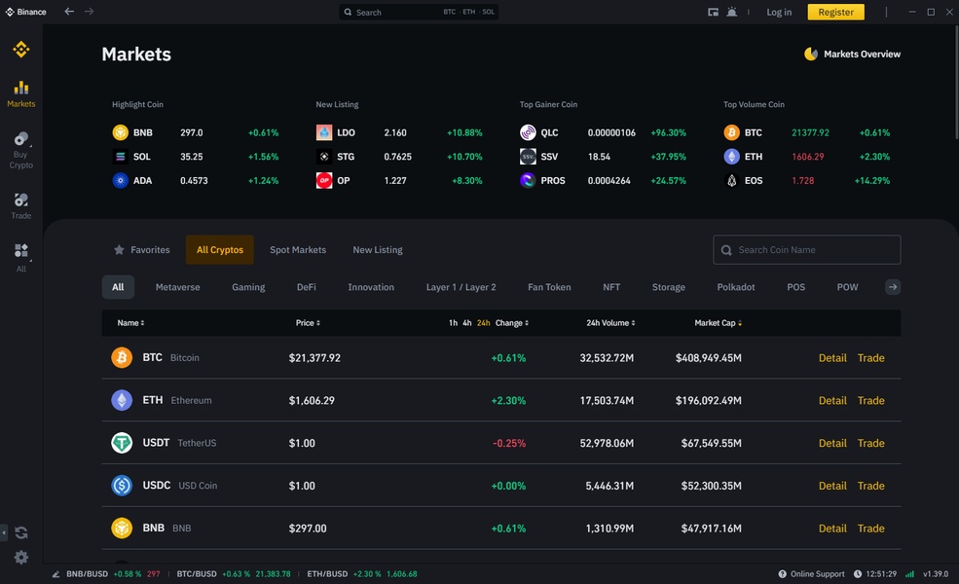Image resolution: width=959 pixels, height=584 pixels.
Task: Select the 4h change interval
Action: pos(467,323)
